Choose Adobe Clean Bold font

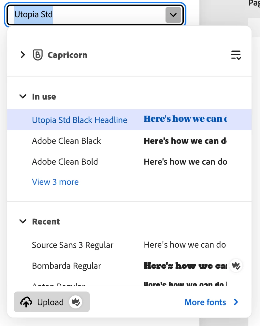65,162
